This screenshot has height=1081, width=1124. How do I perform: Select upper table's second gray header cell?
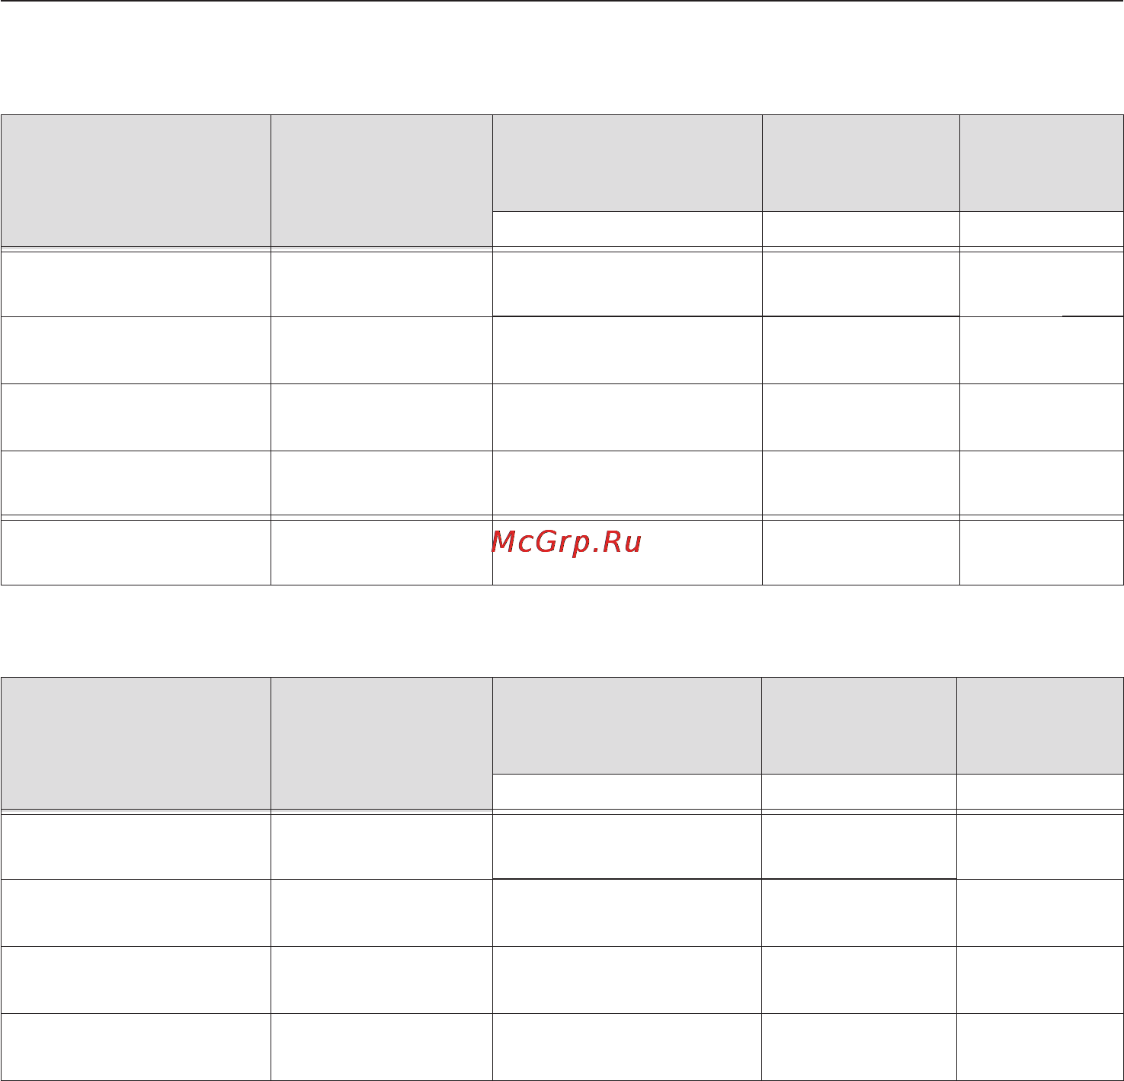click(x=382, y=181)
